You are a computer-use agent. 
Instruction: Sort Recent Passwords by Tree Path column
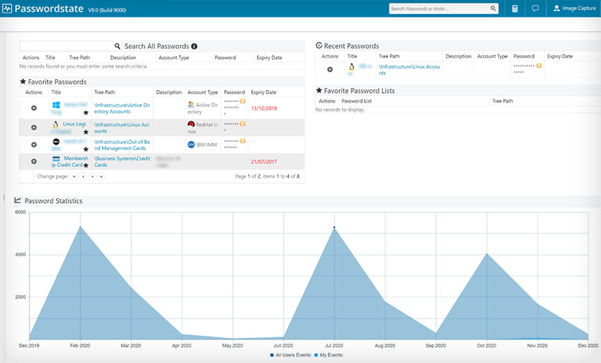tap(389, 57)
